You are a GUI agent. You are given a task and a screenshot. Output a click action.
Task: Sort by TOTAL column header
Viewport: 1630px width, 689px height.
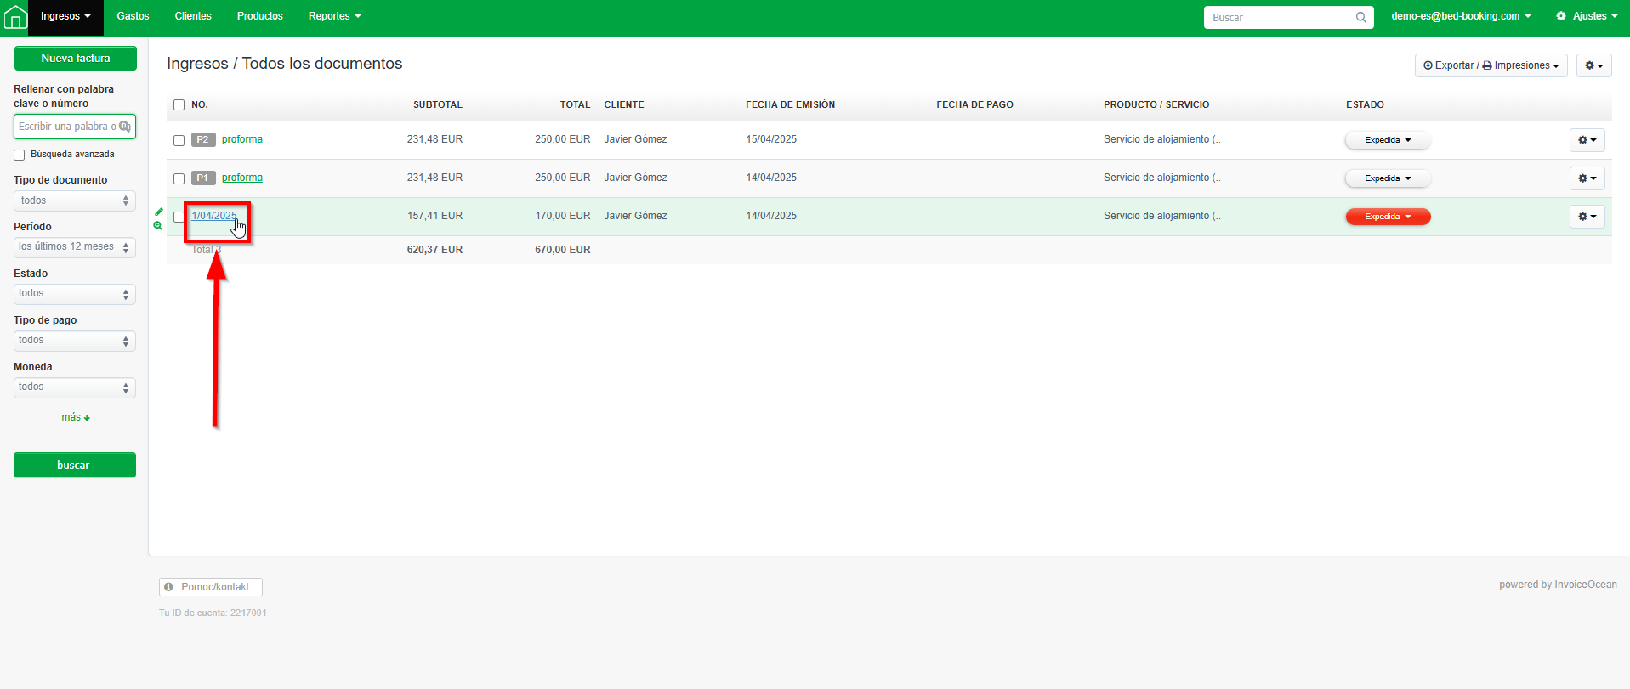(575, 105)
